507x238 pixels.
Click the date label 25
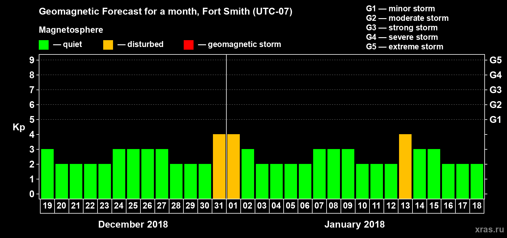pos(133,206)
